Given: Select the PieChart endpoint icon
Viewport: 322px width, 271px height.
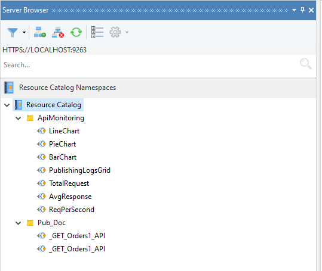Looking at the screenshot, I should 41,144.
